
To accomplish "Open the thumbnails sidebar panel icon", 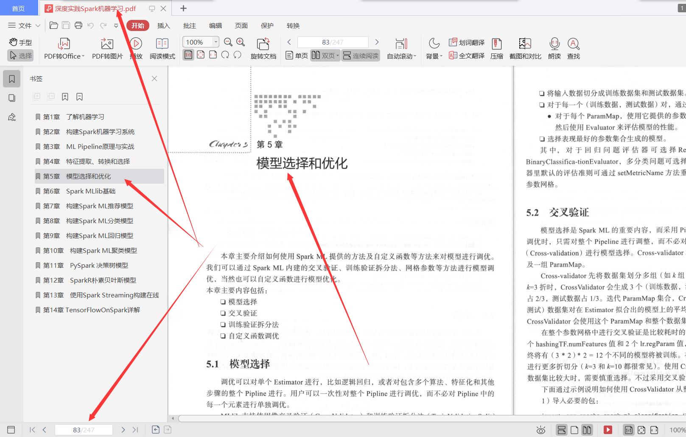I will point(12,98).
